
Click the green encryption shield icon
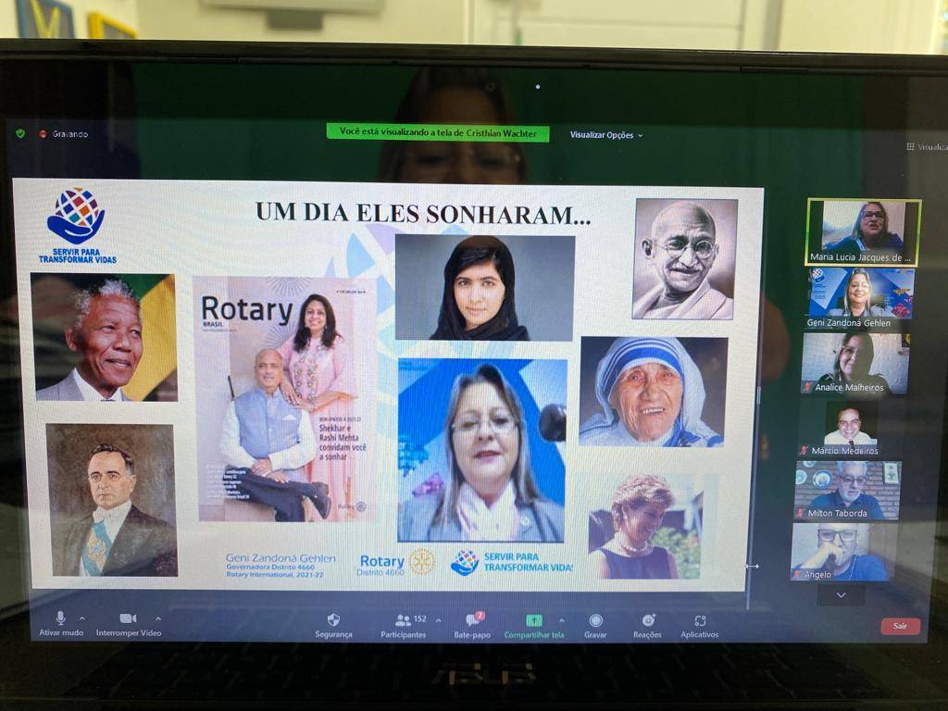(x=20, y=133)
